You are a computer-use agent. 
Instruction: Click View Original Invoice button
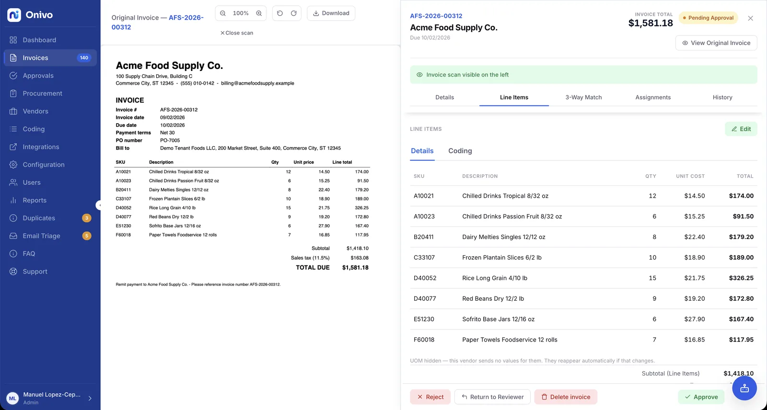pos(716,43)
